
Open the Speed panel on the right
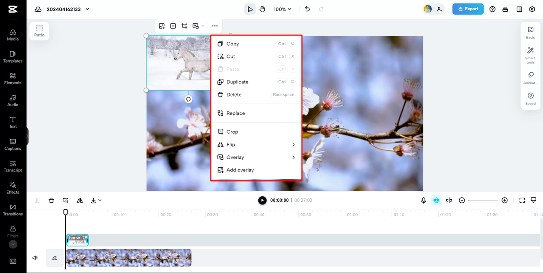[530, 98]
